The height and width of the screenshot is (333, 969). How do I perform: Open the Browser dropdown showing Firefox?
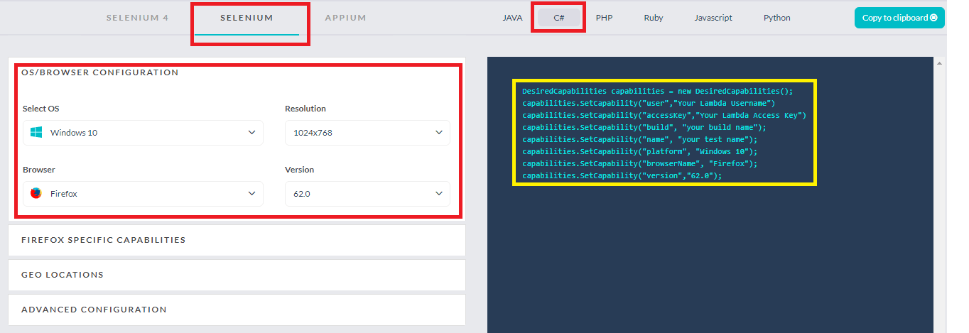(x=143, y=194)
